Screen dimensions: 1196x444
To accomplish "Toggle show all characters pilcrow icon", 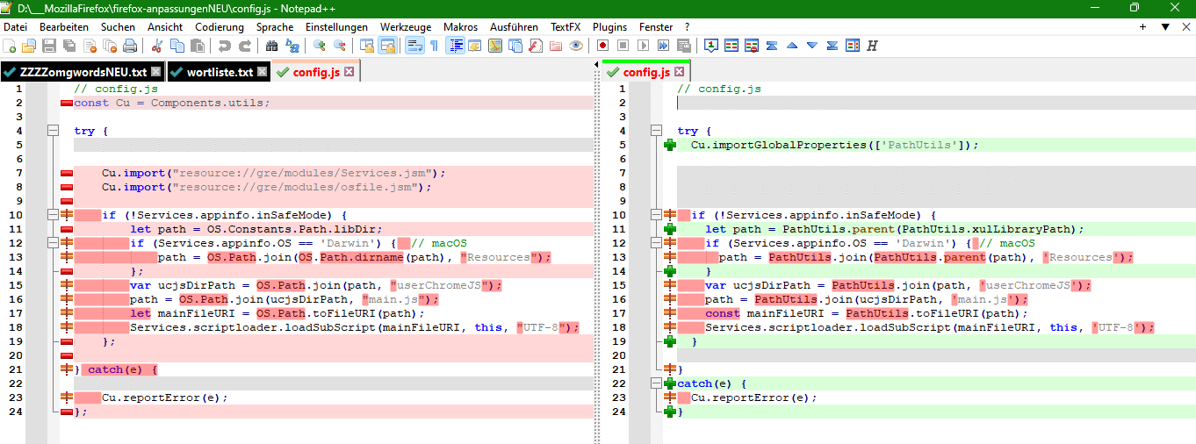I will pyautogui.click(x=434, y=46).
